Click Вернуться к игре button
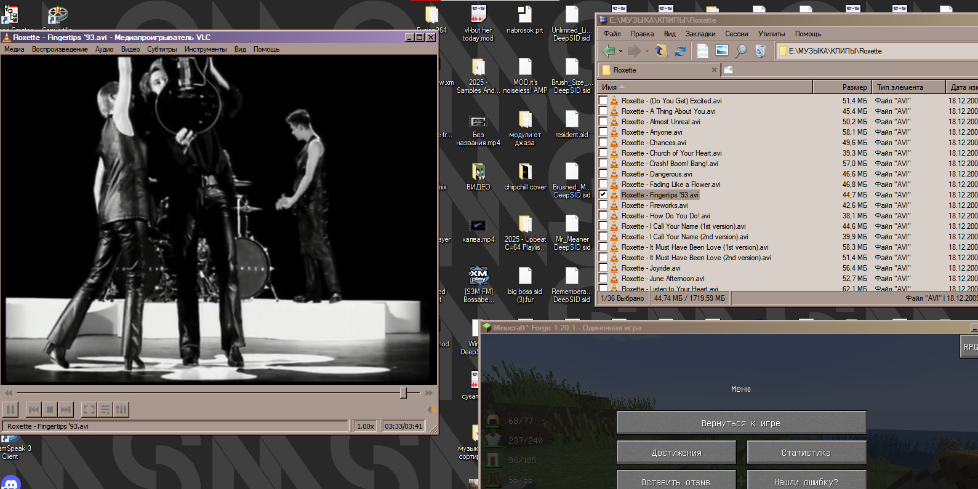This screenshot has width=978, height=489. [x=741, y=423]
